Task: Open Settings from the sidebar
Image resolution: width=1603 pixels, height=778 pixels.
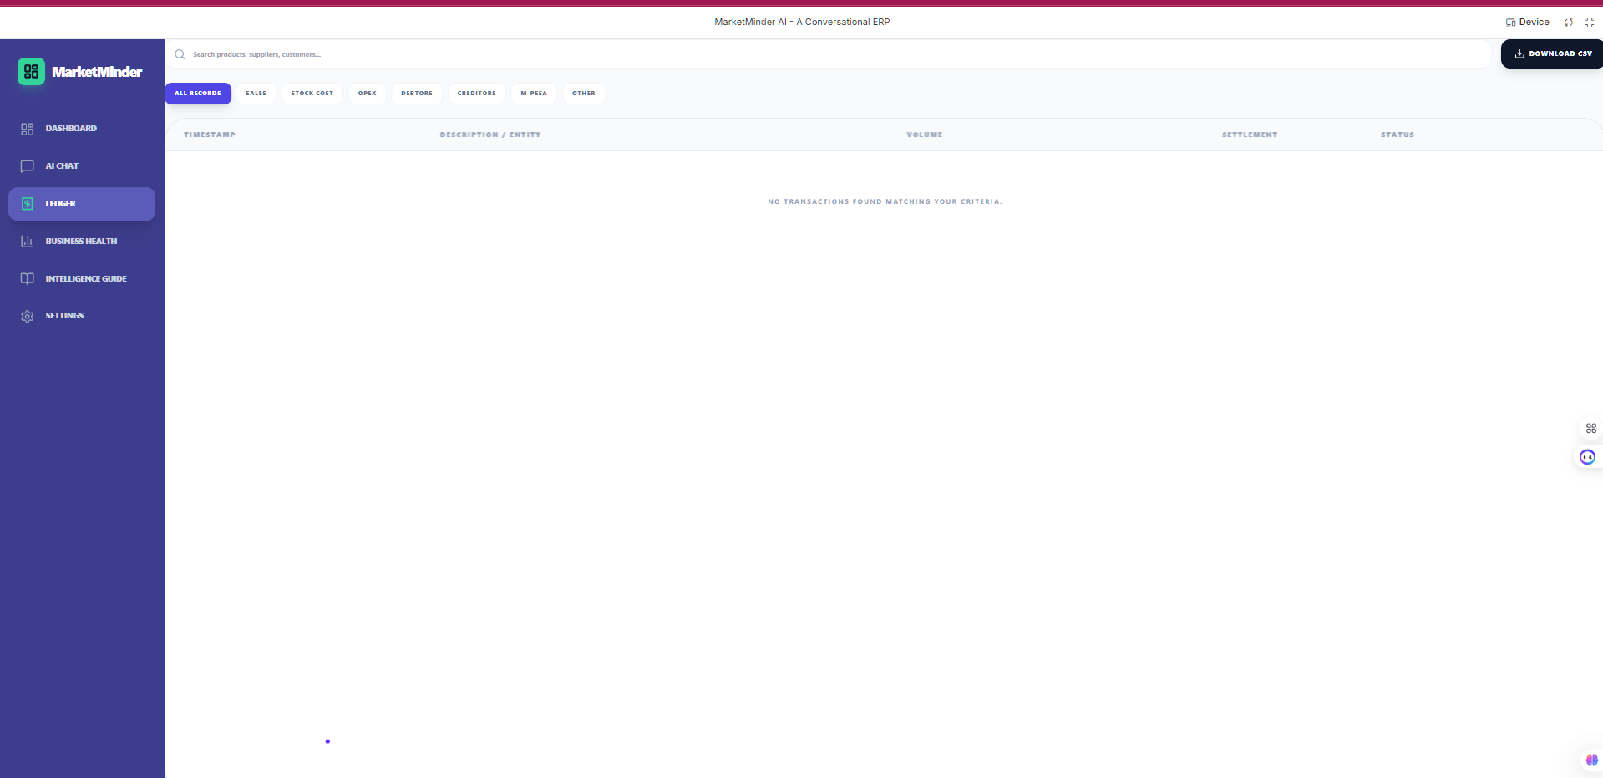Action: click(82, 316)
